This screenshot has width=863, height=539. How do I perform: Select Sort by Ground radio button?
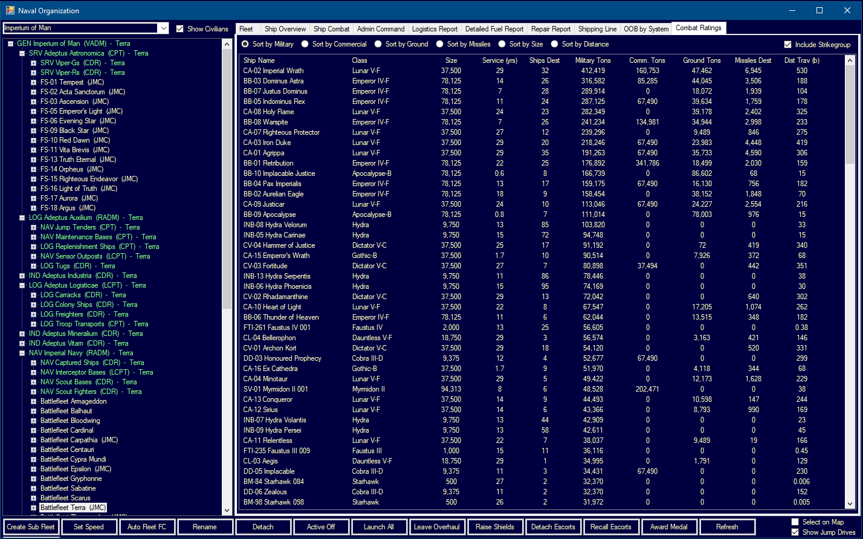pos(378,44)
